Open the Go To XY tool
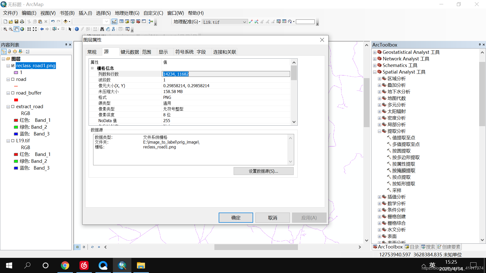Image resolution: width=486 pixels, height=273 pixels. pos(113,29)
